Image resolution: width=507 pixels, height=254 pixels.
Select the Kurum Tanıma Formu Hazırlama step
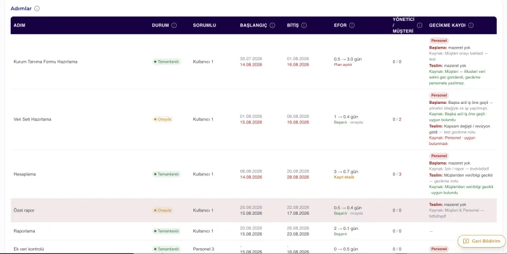[x=45, y=61]
